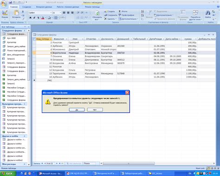Open the Режим таблицы tab
Viewport: 220px width, 176px height.
[x=92, y=7]
